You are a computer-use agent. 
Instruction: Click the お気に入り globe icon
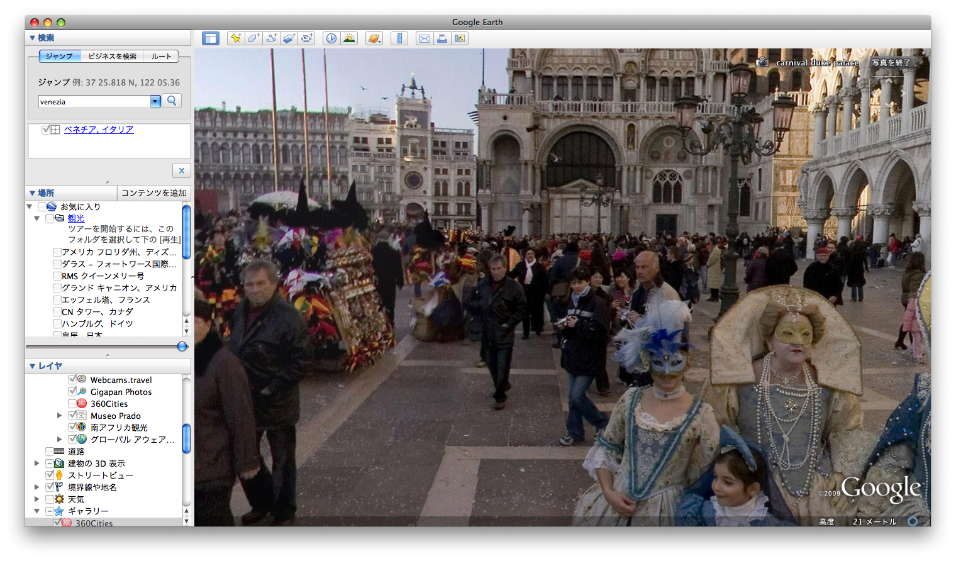tap(52, 206)
